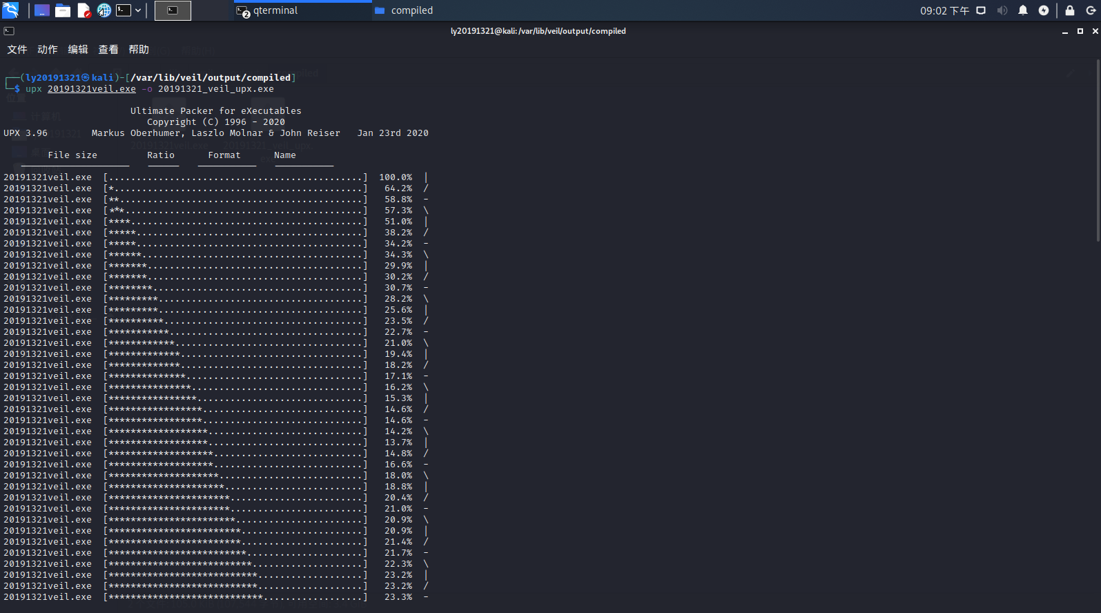Click the username ly20191321 in the prompt
This screenshot has height=613, width=1101.
[53, 78]
